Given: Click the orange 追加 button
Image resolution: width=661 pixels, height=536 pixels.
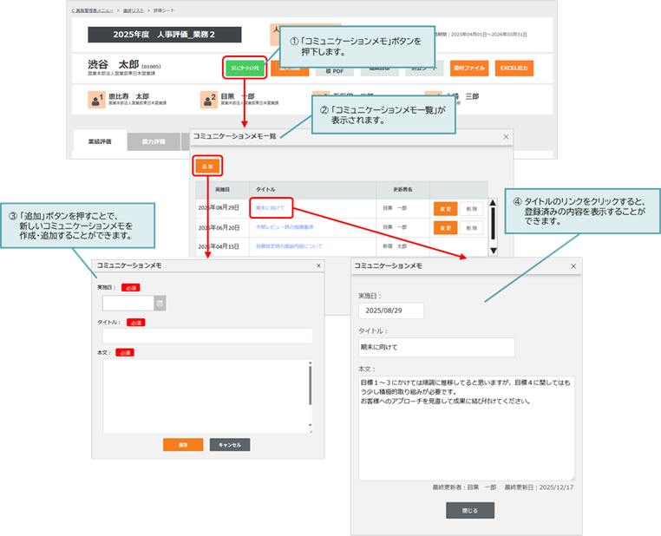Looking at the screenshot, I should (207, 165).
